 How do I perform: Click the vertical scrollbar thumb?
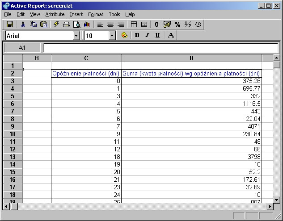click(276, 65)
